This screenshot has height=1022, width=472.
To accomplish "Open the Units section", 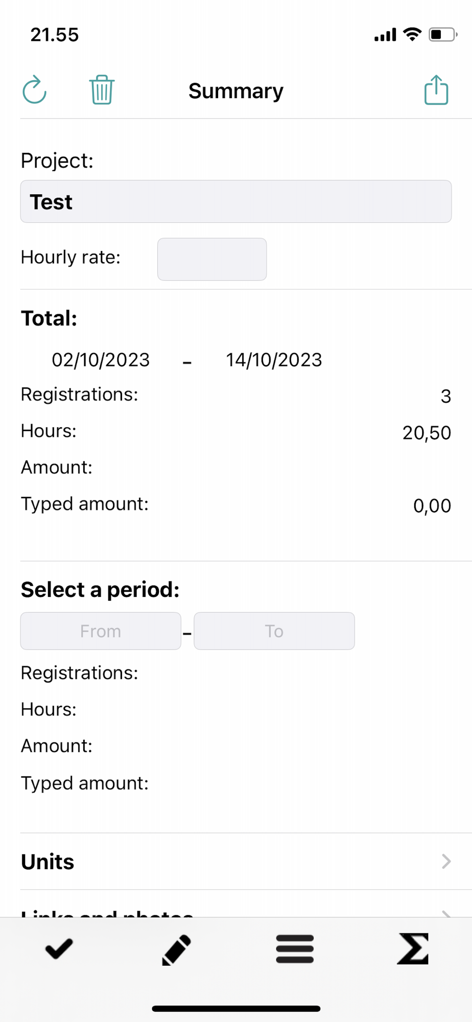I will pyautogui.click(x=236, y=862).
